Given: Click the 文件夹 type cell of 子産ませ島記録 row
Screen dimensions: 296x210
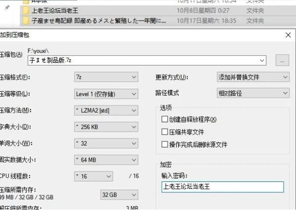Looking at the screenshot, I should click(255, 21).
